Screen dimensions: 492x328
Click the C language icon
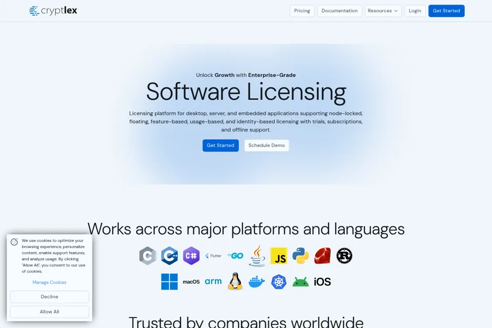click(148, 256)
